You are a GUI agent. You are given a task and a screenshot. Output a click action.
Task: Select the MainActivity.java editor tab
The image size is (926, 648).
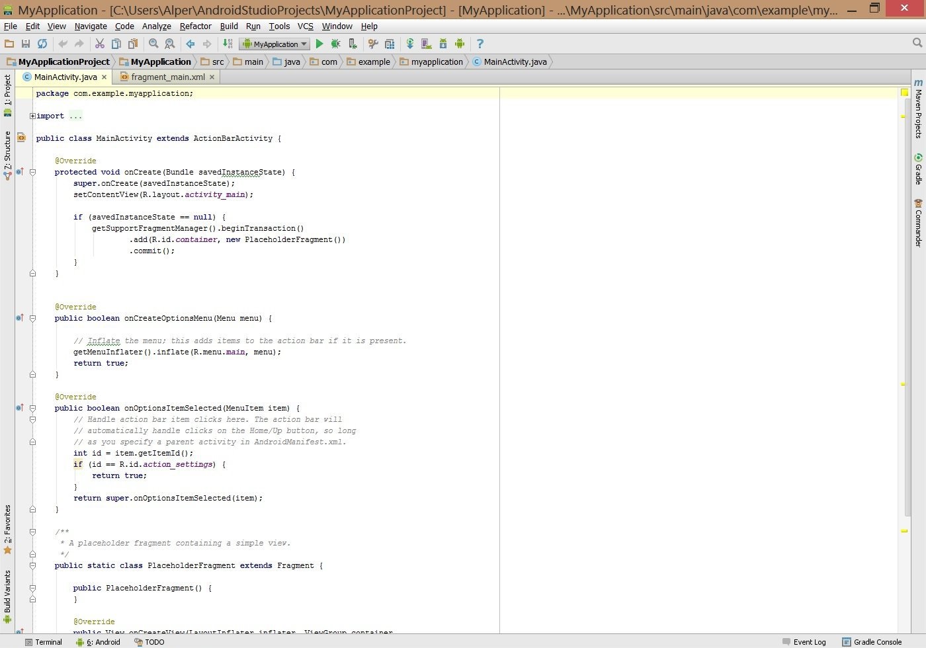click(x=65, y=77)
